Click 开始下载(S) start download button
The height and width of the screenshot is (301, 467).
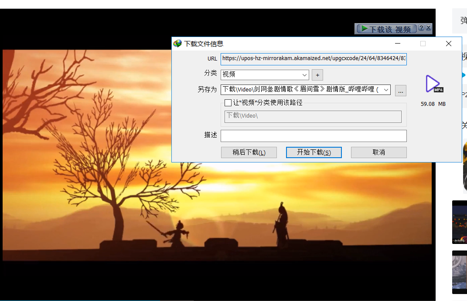click(x=314, y=152)
